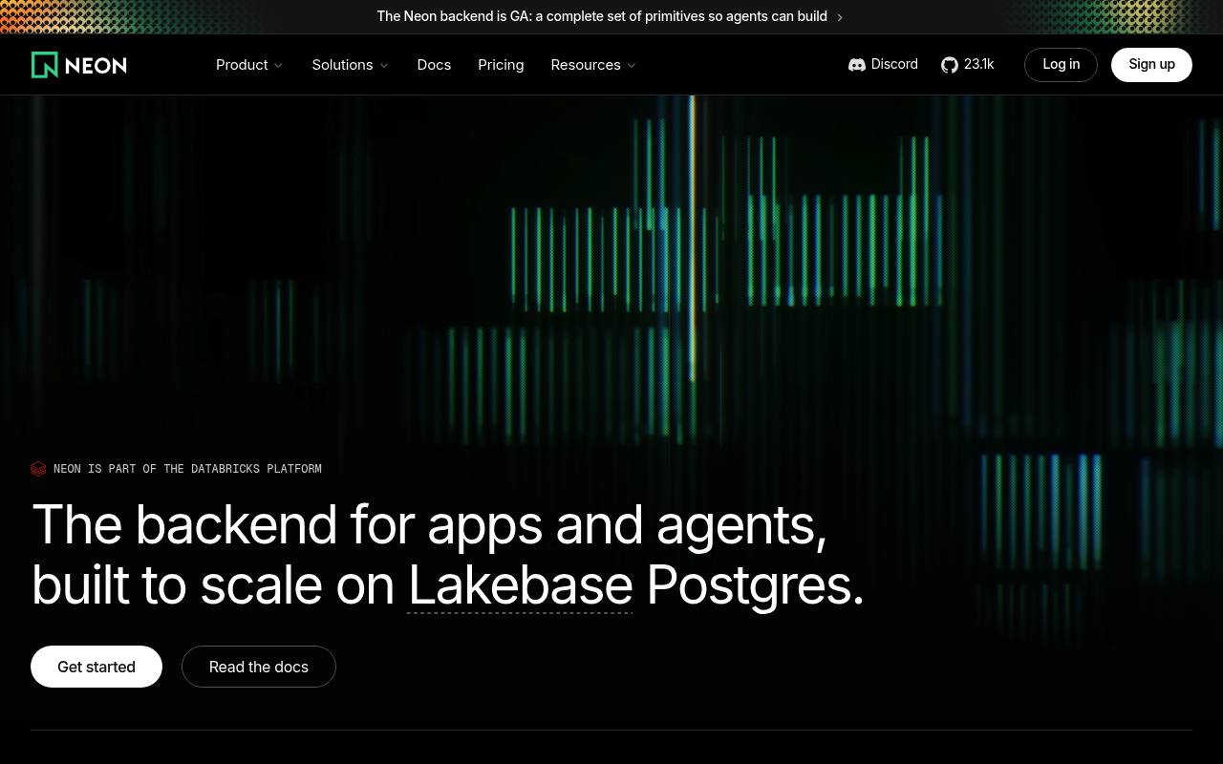Click 'NEON IS PART OF THE DATABRICKS PLATFORM'
Image resolution: width=1223 pixels, height=764 pixels.
187,469
